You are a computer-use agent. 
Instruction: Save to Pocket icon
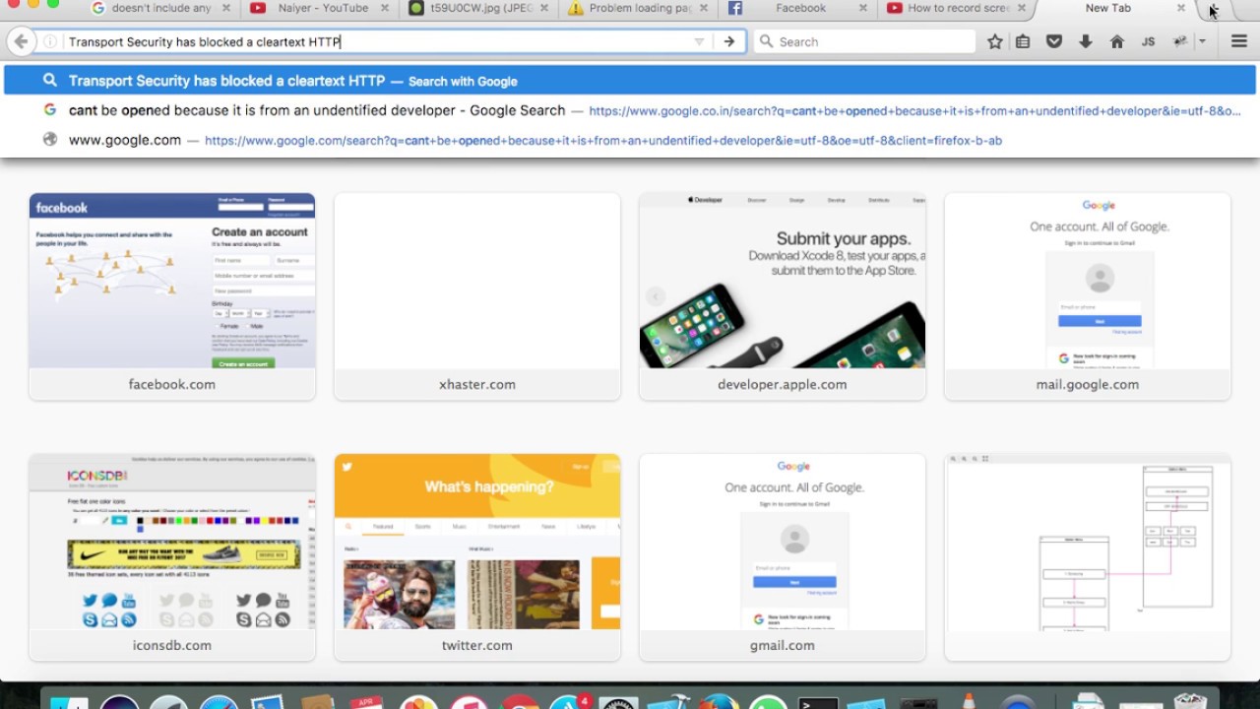pos(1054,41)
